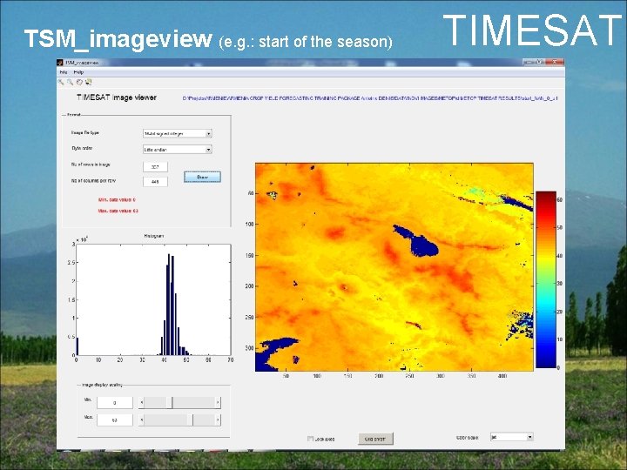Open the Image file type dropdown
Image resolution: width=627 pixels, height=470 pixels.
pyautogui.click(x=177, y=133)
